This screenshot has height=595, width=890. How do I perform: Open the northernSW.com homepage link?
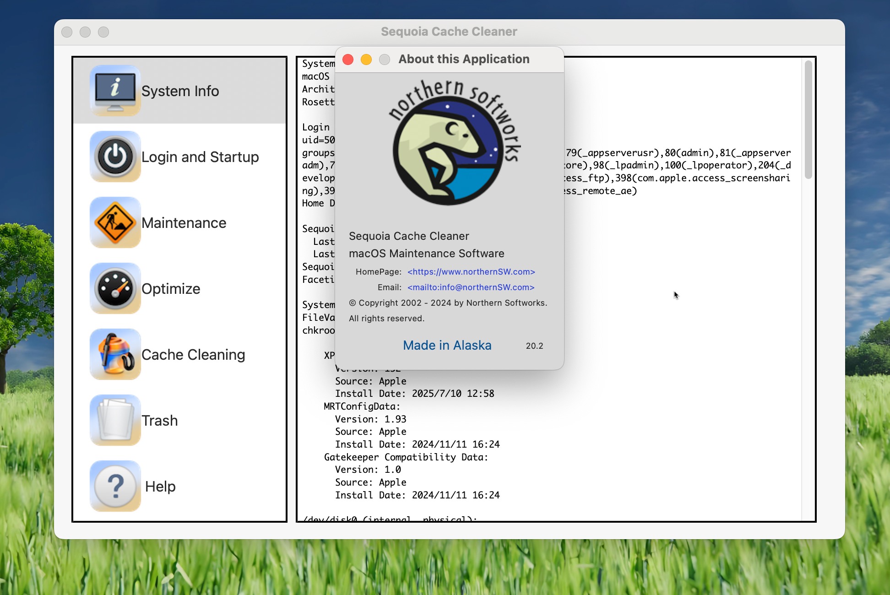point(471,272)
